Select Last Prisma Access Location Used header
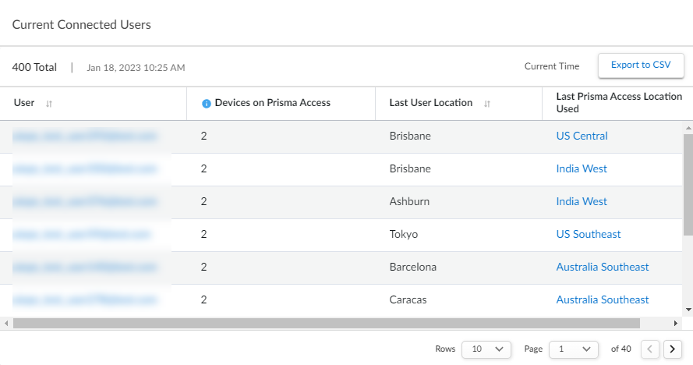This screenshot has height=365, width=693. (x=619, y=103)
